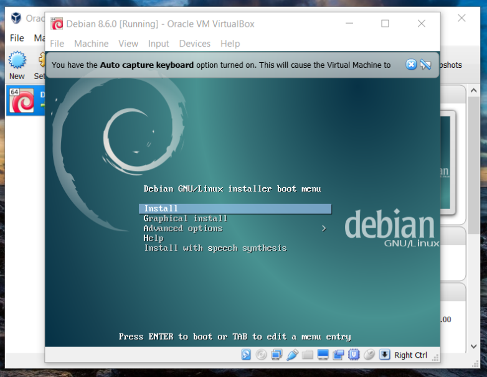Click the keyboard capture arrow indicator
The height and width of the screenshot is (377, 487).
(384, 355)
